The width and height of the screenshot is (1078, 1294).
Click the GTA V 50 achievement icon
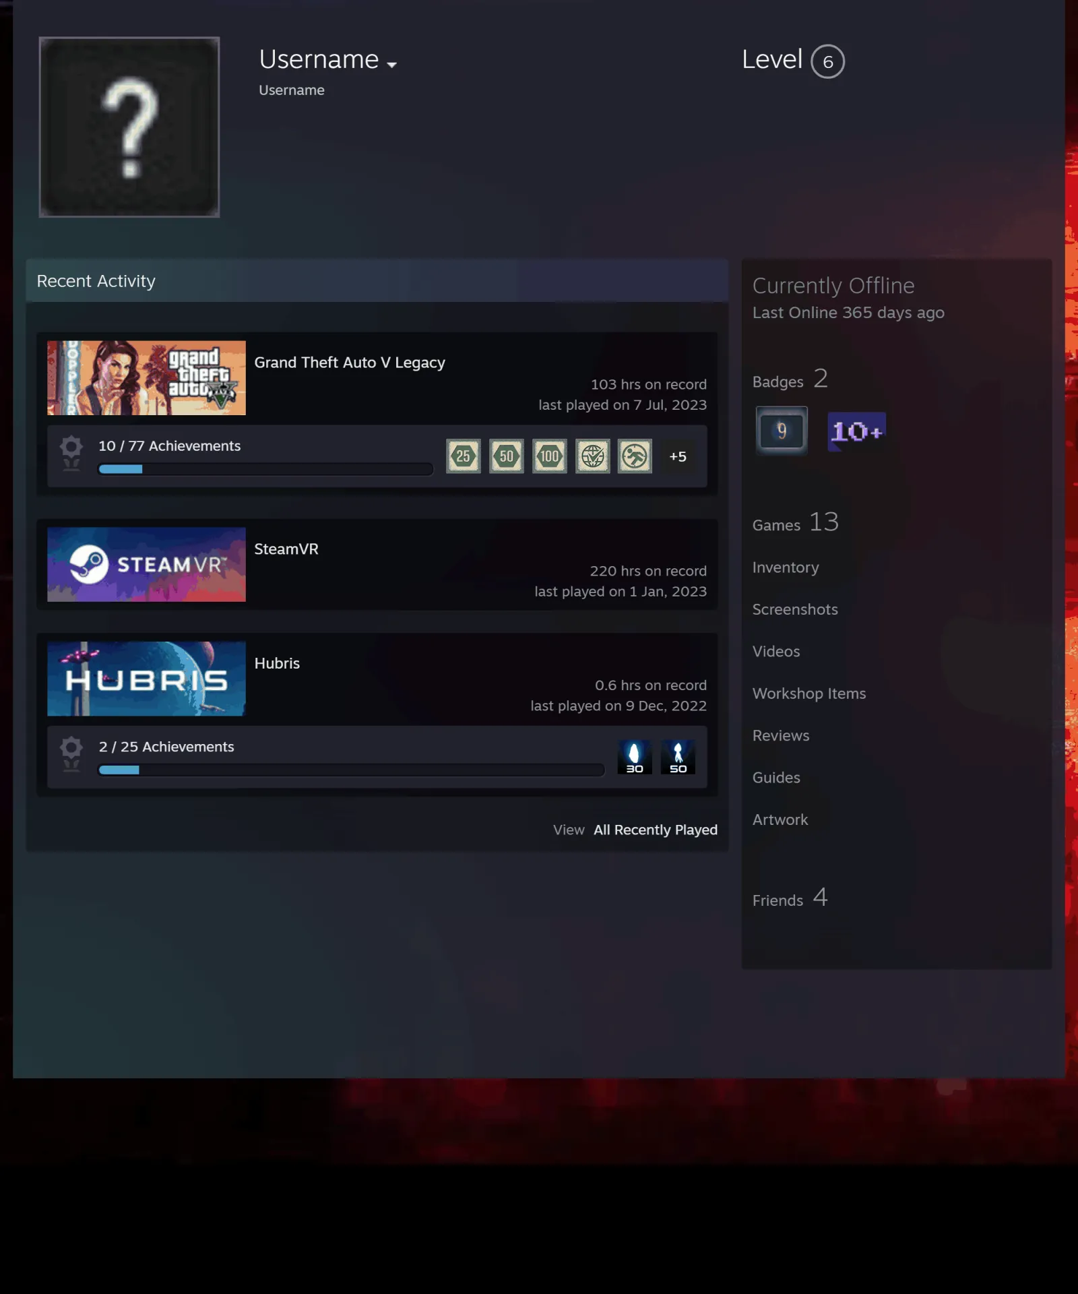tap(507, 456)
